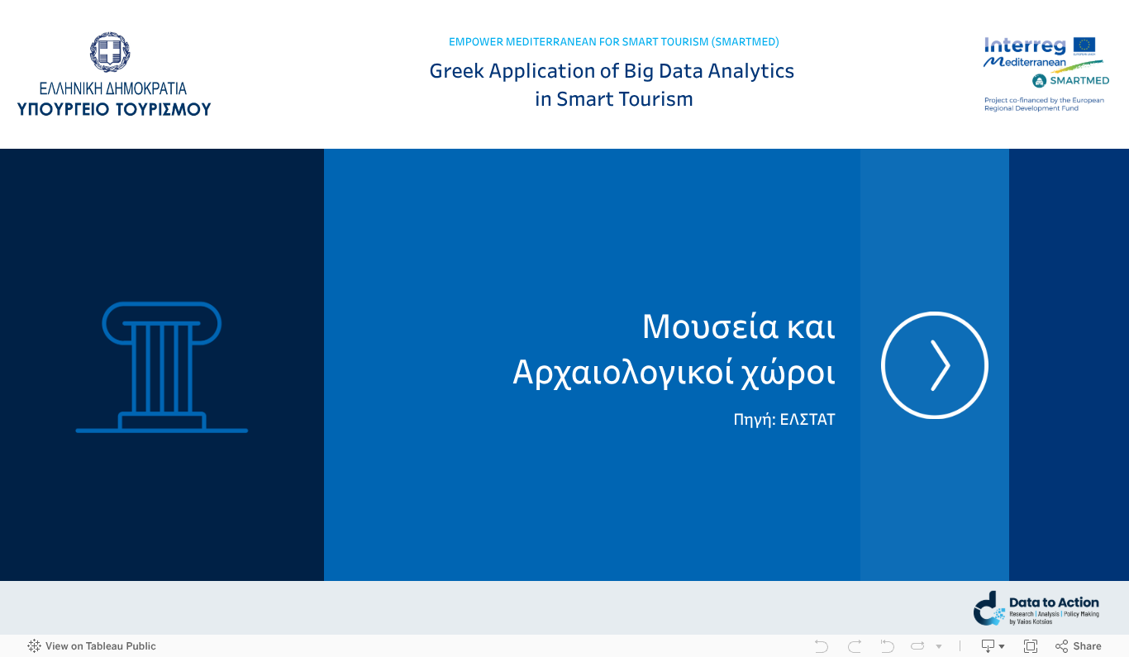Screen dimensions: 1129x657
Task: Select the EMPOWER MEDITERRANEAN header text
Action: click(613, 41)
